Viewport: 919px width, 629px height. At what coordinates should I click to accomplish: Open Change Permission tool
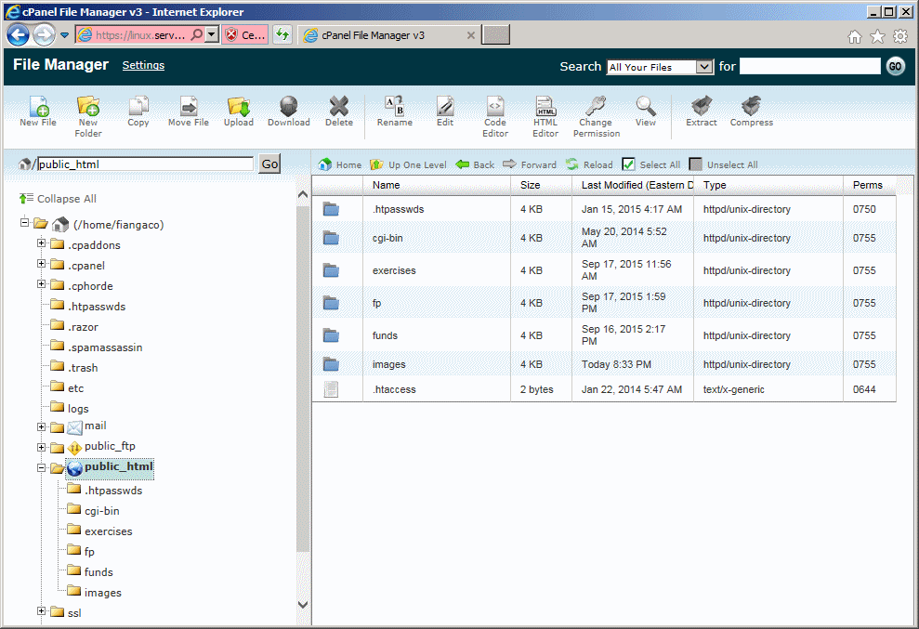[596, 117]
